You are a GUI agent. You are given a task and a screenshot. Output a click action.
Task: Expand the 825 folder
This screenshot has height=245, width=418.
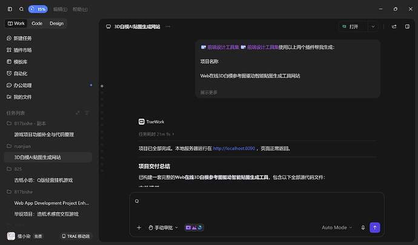tap(14, 169)
